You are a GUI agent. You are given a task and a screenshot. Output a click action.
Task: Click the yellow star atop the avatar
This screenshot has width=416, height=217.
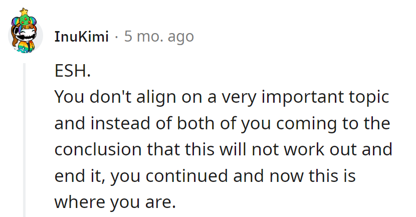click(24, 11)
